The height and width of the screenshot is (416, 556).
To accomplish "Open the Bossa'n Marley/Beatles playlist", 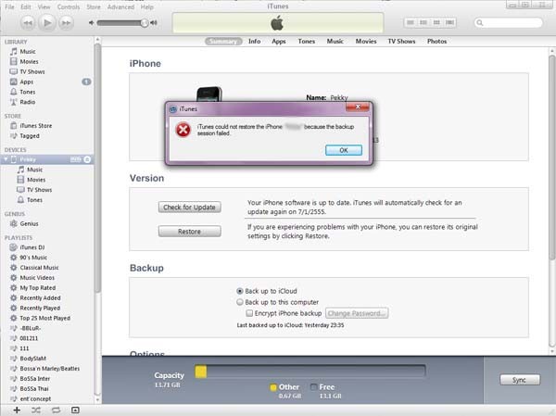I will point(50,369).
